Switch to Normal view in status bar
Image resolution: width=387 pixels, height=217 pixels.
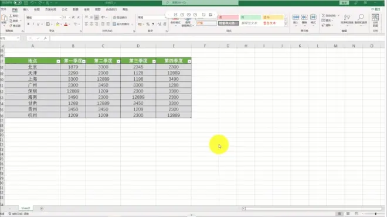(340, 214)
